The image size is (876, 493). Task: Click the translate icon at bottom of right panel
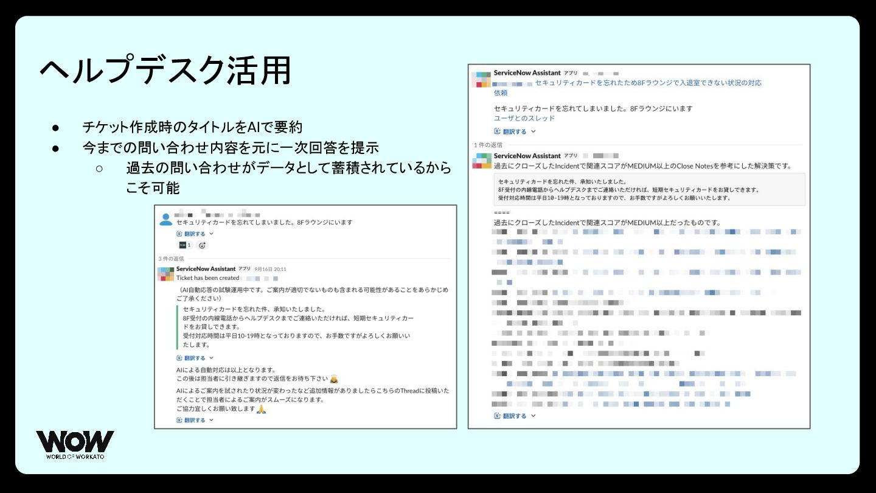(x=497, y=416)
